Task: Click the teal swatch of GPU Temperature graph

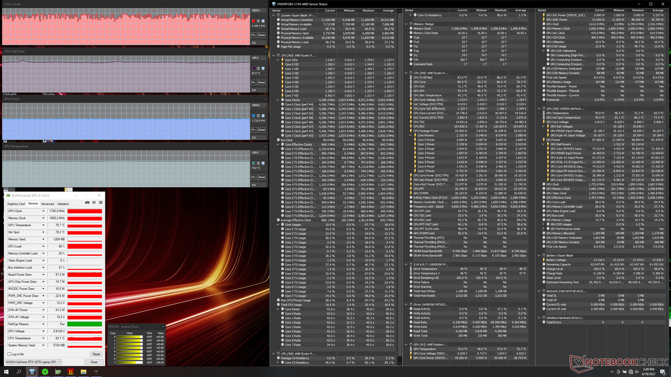Action: (254, 163)
